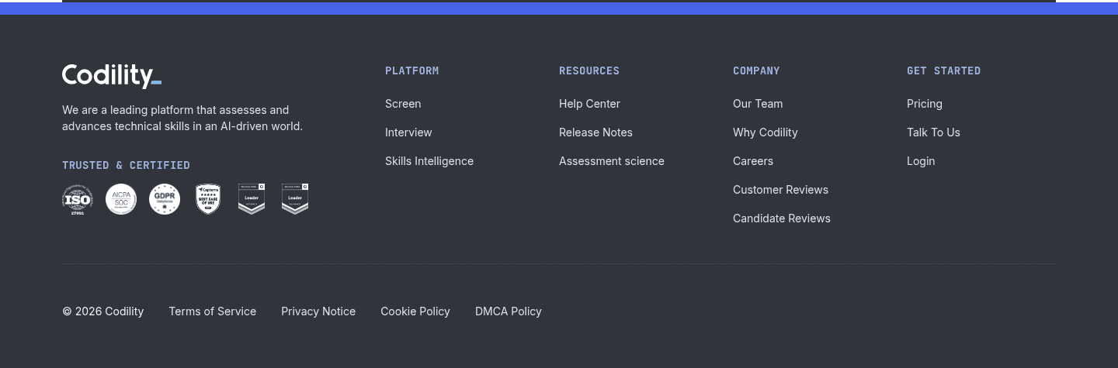The image size is (1118, 368).
Task: Open Assessment science page
Action: [612, 161]
